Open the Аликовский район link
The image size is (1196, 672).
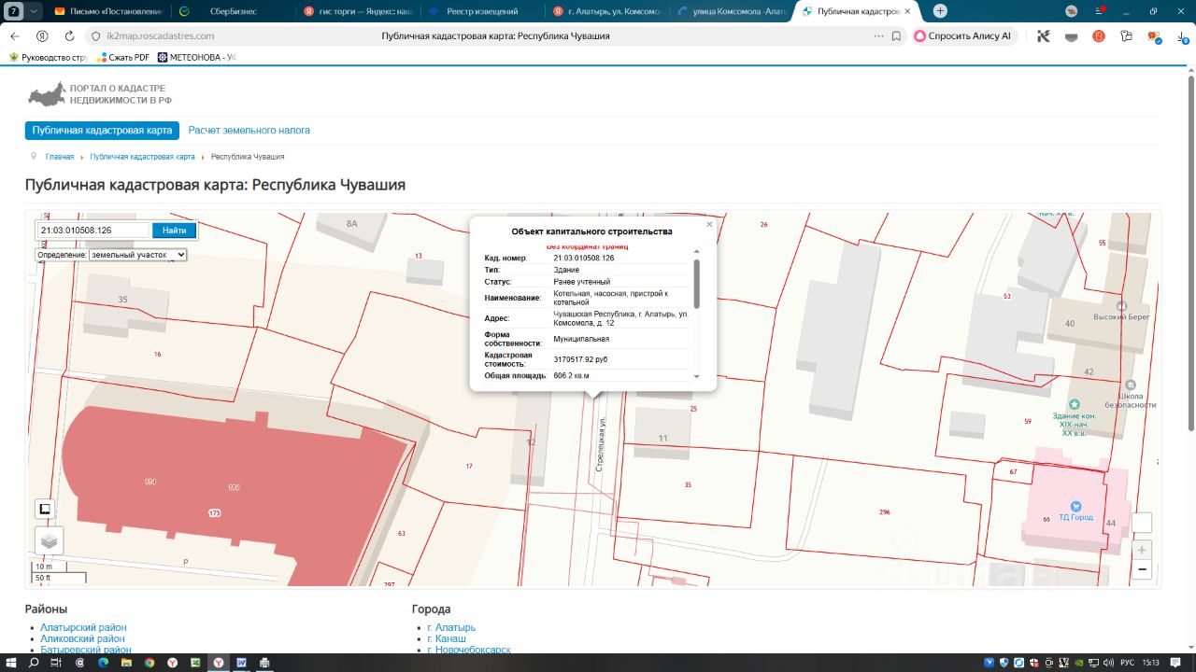click(82, 638)
